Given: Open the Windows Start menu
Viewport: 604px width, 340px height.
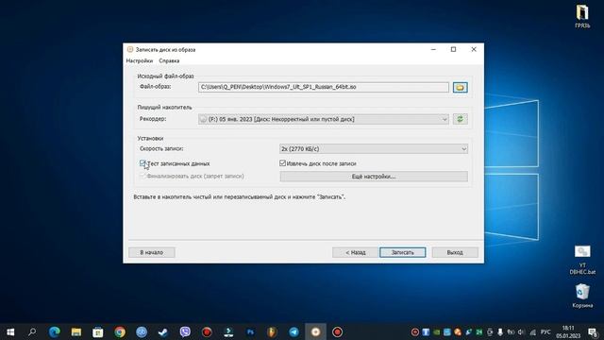Looking at the screenshot, I should [10, 331].
